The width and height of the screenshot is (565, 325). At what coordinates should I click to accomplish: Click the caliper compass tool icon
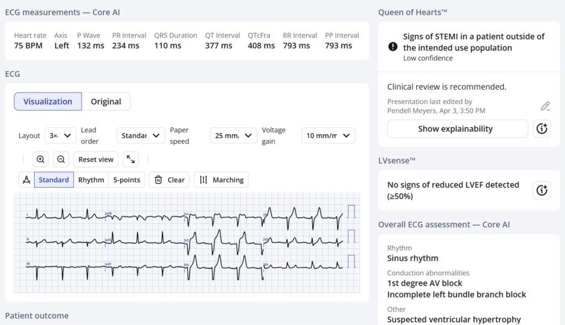(x=26, y=180)
